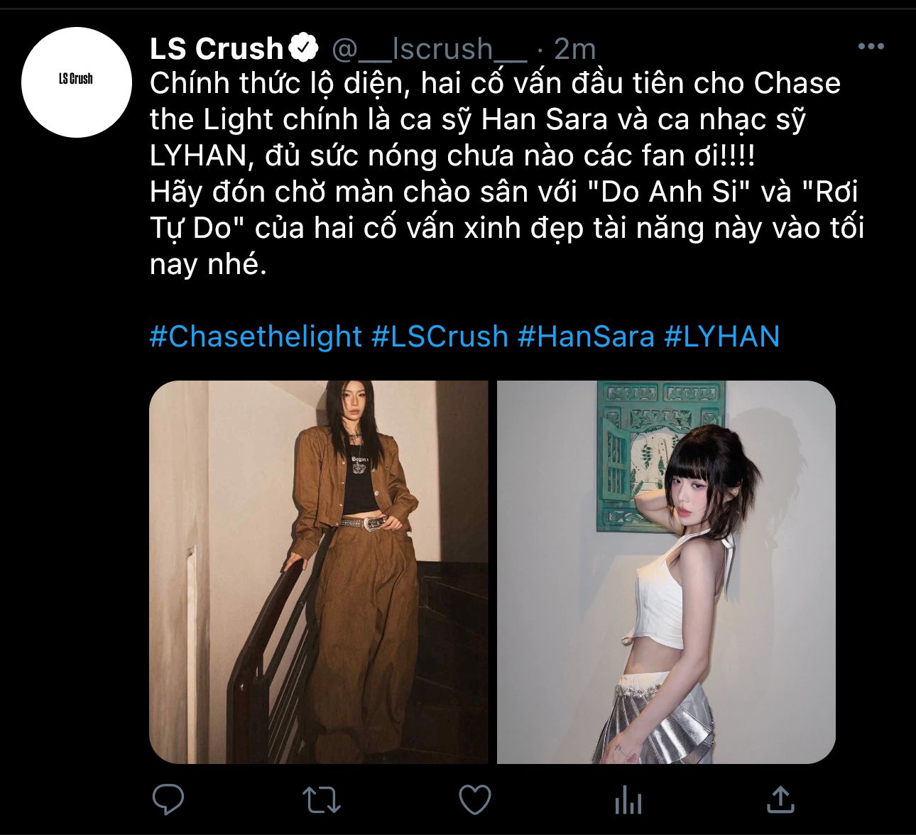
Task: Click the tweet text about Chase the Light
Action: (507, 173)
